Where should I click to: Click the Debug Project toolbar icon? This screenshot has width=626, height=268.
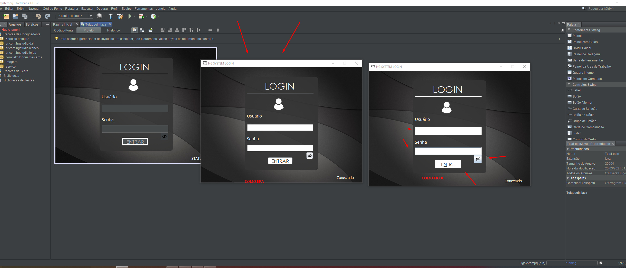click(141, 16)
